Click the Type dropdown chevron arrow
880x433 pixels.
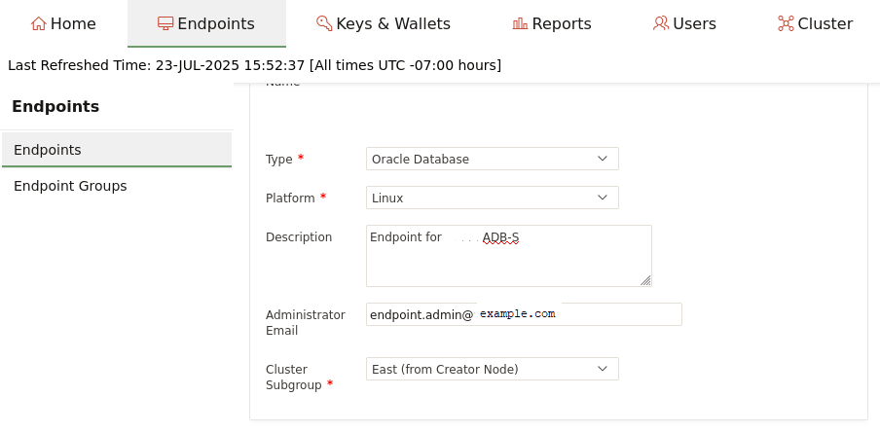603,159
